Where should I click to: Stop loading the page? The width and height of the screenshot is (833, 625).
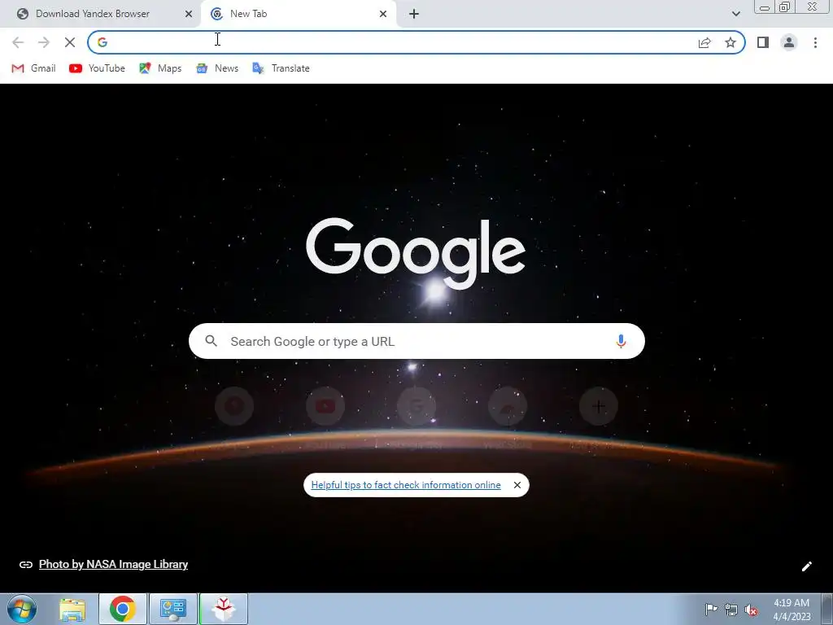(x=70, y=42)
